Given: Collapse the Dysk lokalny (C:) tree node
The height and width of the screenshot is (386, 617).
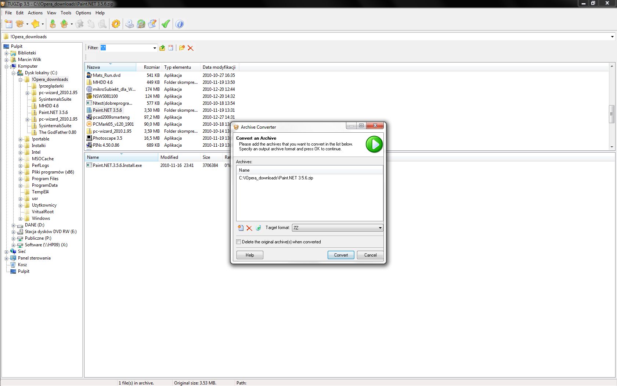Looking at the screenshot, I should pyautogui.click(x=14, y=73).
